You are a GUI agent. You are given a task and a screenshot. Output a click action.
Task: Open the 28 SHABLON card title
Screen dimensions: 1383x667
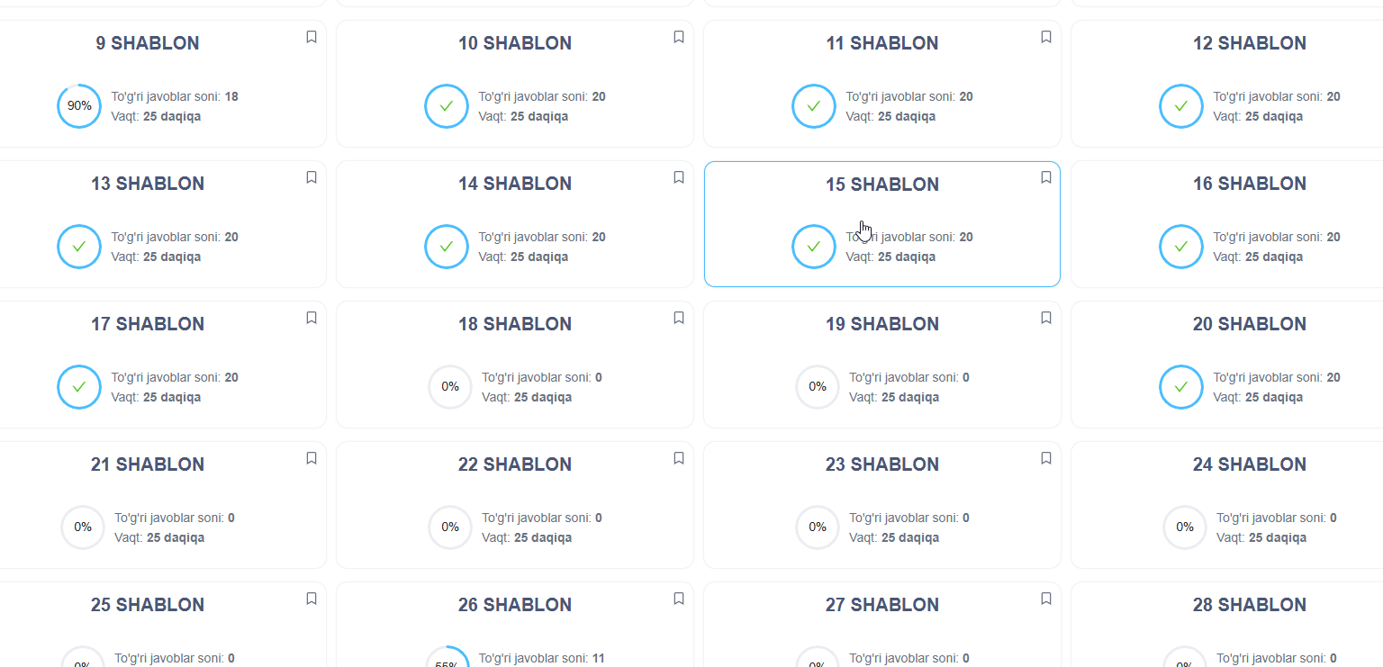pyautogui.click(x=1250, y=605)
